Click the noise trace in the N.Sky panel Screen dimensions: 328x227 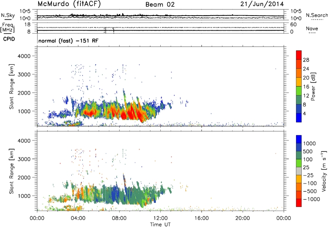coord(160,16)
